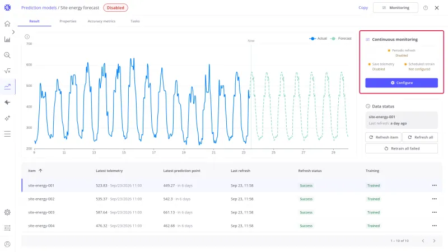This screenshot has height=252, width=448.
Task: Open options menu for site-energy-001 row
Action: [x=435, y=185]
